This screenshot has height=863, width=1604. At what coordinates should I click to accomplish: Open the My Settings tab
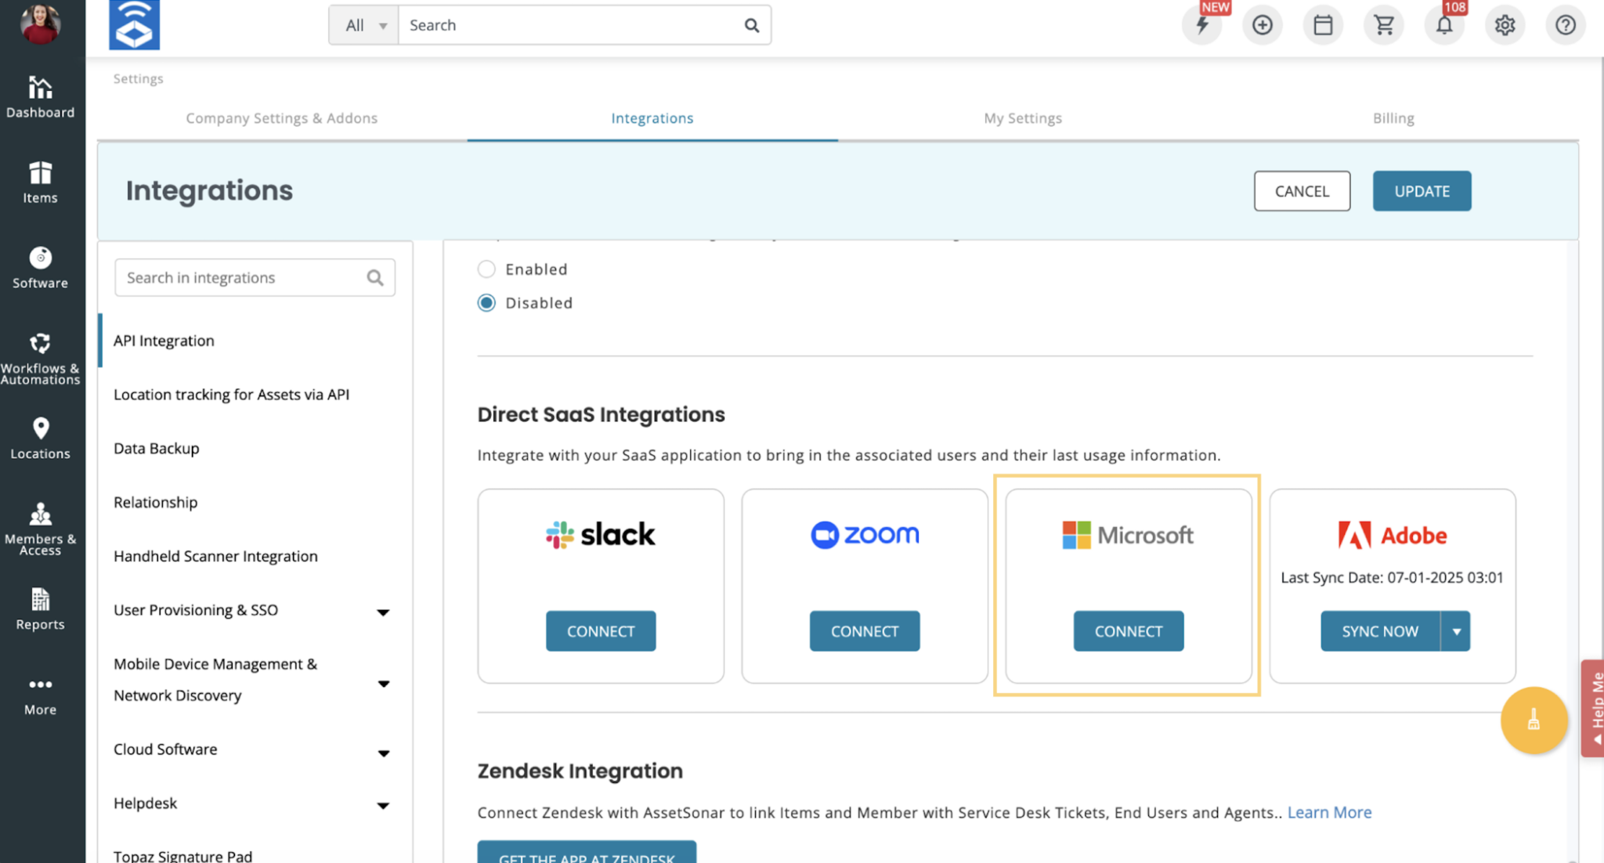coord(1023,118)
